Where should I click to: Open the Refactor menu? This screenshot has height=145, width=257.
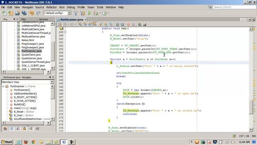point(51,7)
